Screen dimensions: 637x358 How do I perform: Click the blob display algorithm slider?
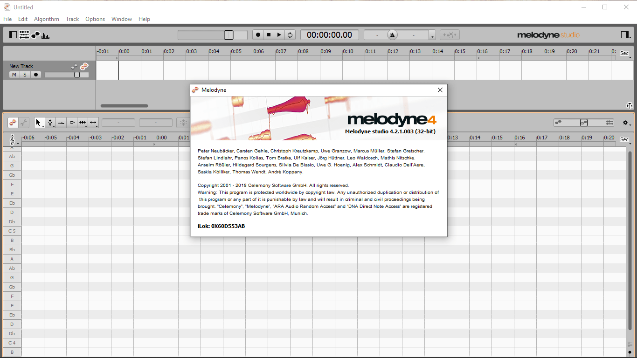[x=584, y=123]
